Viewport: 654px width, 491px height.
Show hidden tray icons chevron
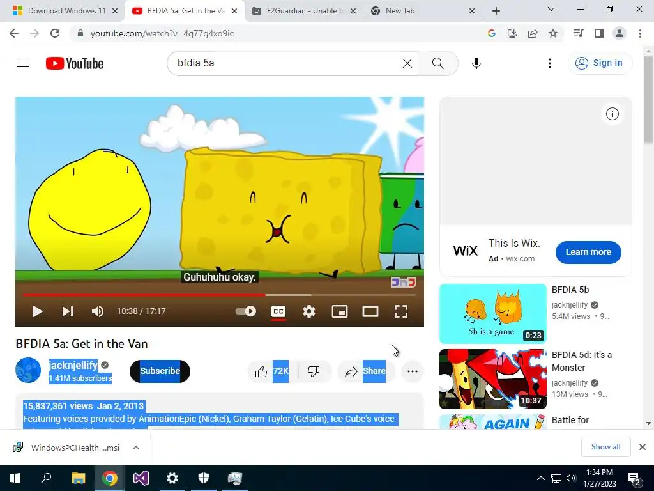click(x=540, y=478)
